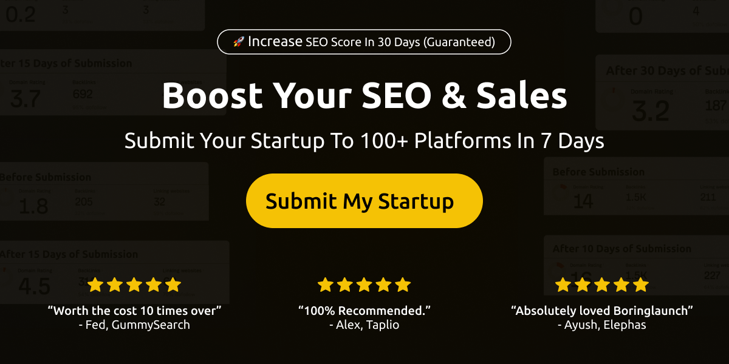This screenshot has height=364, width=729.
Task: Click the "Boost Your SEO & Sales" headline
Action: (364, 95)
